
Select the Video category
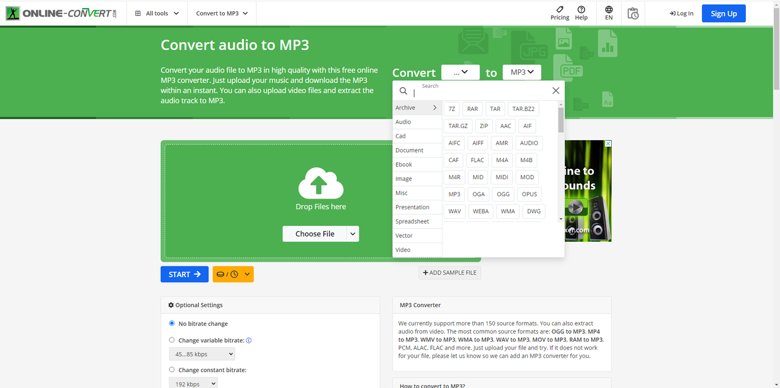pyautogui.click(x=417, y=250)
